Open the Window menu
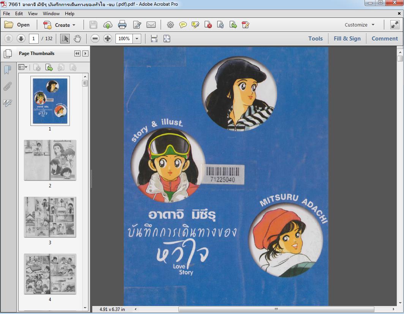404x314 pixels. (x=51, y=14)
